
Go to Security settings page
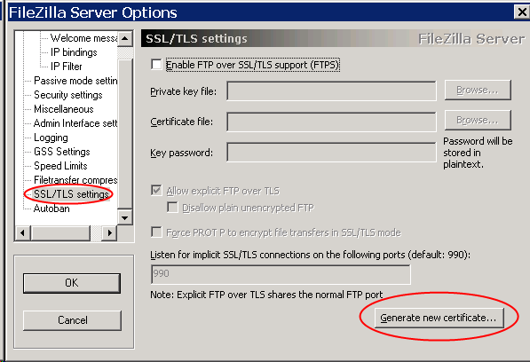click(x=68, y=95)
